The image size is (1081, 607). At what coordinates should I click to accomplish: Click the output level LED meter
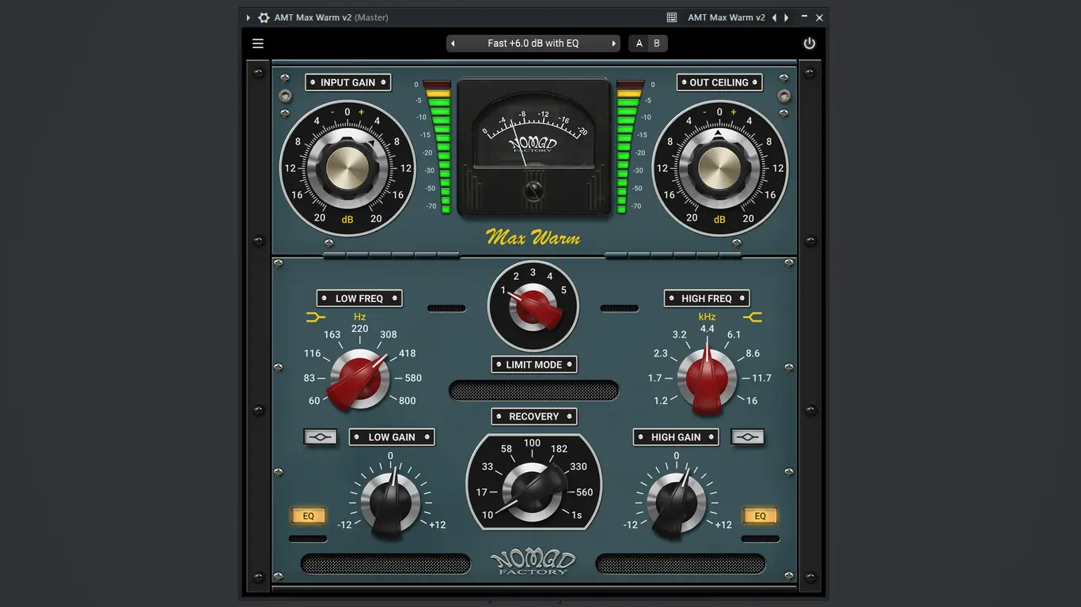(x=630, y=147)
